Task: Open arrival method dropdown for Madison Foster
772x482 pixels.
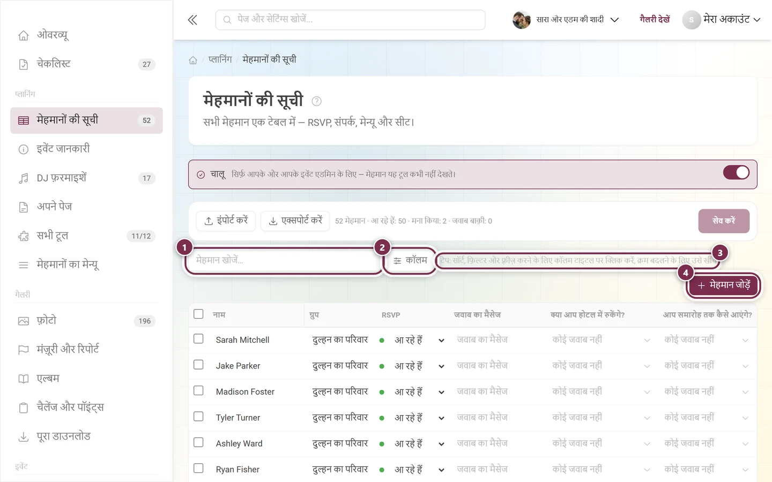Action: 706,392
